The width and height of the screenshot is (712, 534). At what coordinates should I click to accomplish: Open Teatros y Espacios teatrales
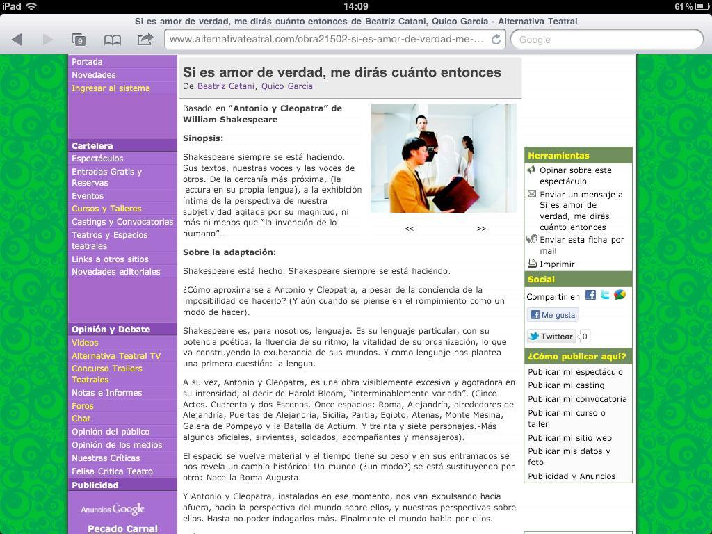[x=110, y=240]
